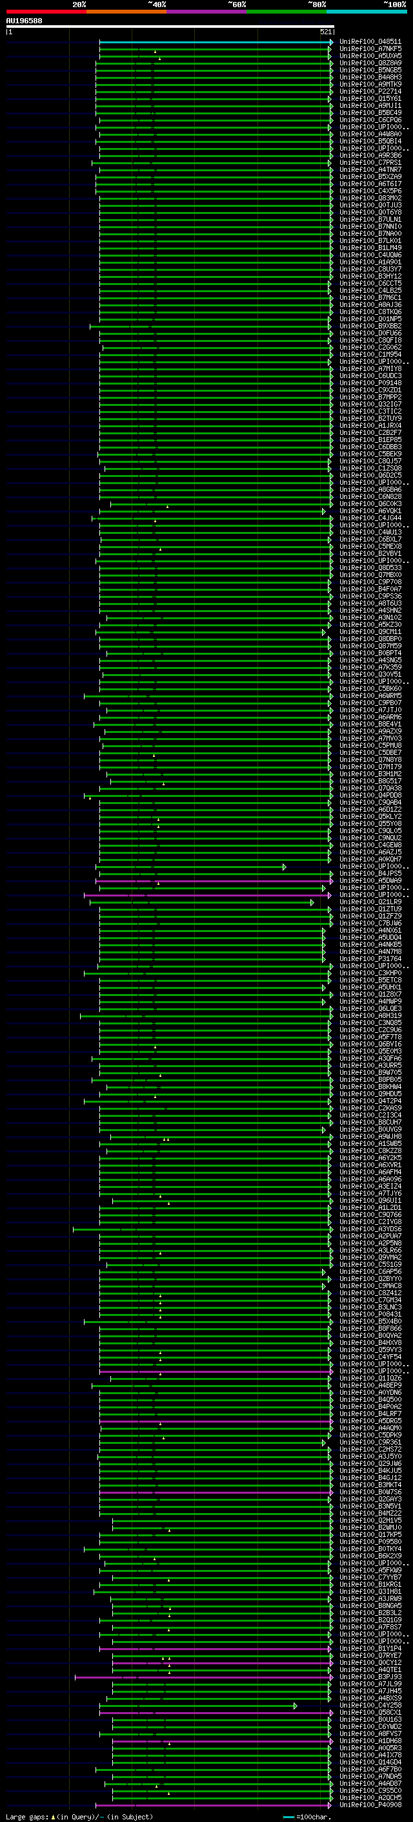
Task: Click the Large gaps legend text
Action: [79, 1816]
